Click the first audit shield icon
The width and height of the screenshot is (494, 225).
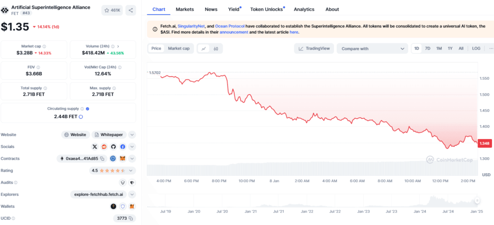(x=123, y=182)
